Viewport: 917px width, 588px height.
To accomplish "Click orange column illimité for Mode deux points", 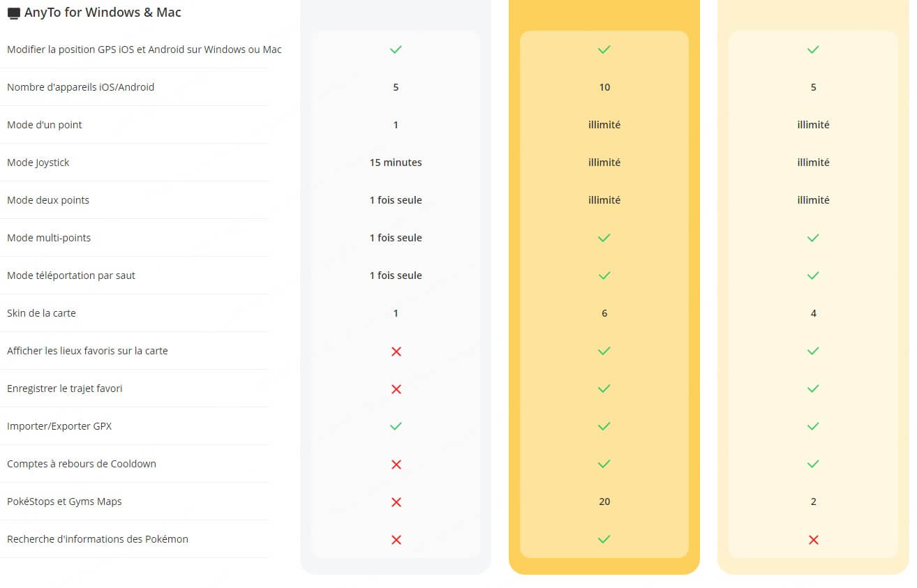I will click(x=604, y=200).
